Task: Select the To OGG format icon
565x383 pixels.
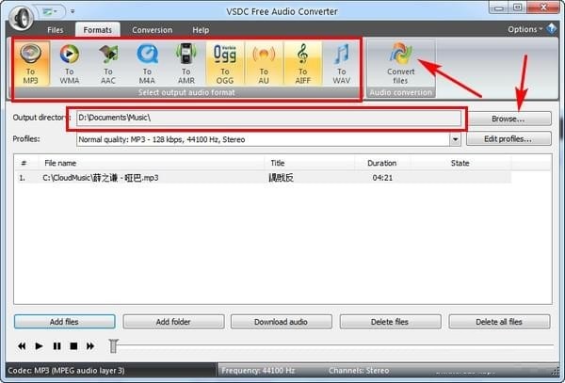Action: coord(225,63)
